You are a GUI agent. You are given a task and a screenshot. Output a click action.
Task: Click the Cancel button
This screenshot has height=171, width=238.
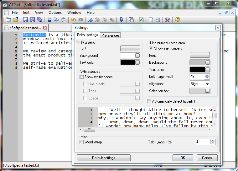(x=207, y=158)
